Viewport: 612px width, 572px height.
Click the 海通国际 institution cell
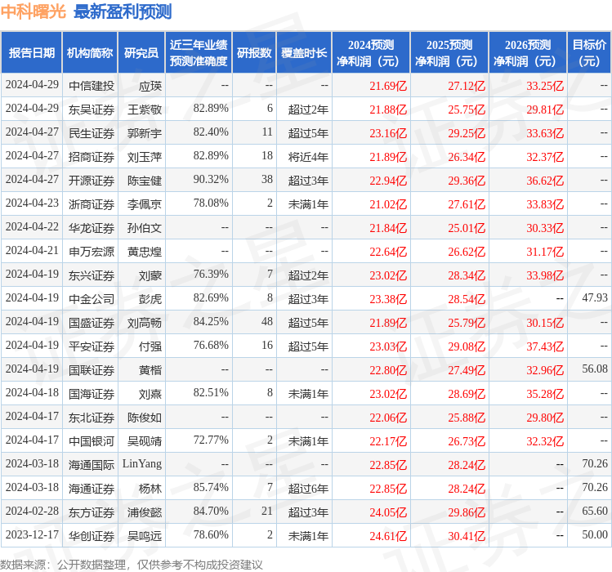click(x=92, y=465)
